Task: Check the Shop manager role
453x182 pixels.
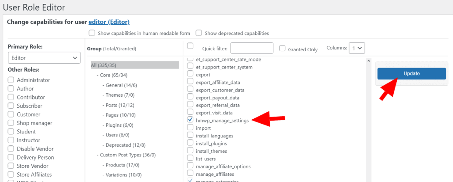Action: pos(11,123)
